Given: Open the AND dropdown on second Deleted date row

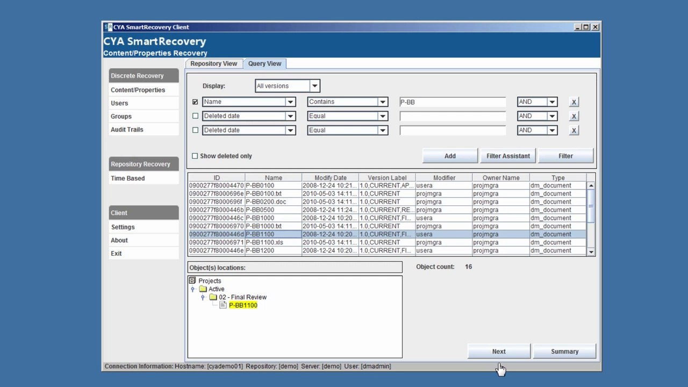Looking at the screenshot, I should (x=552, y=130).
